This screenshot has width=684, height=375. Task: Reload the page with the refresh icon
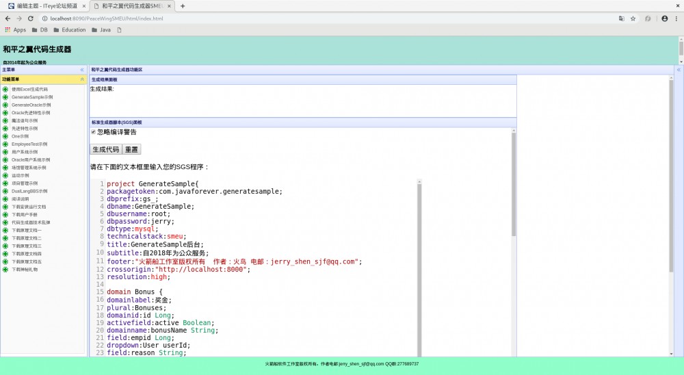tap(30, 18)
